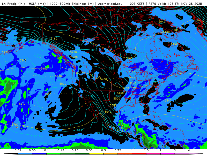The image size is (207, 155).
Task: Pick the yellow 0.35–0.5 legend swatch
Action: pos(96,154)
